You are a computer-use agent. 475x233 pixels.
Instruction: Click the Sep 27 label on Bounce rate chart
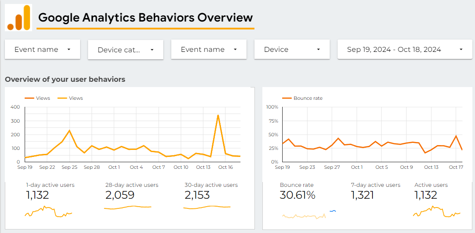coord(332,167)
